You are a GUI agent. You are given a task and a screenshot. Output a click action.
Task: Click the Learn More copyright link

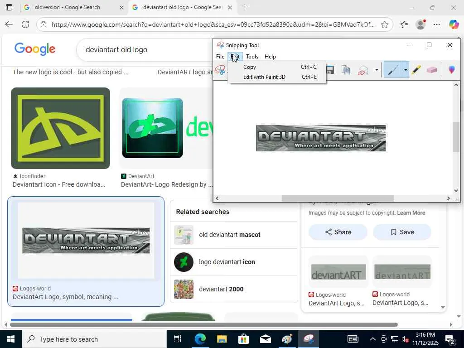[x=411, y=213]
